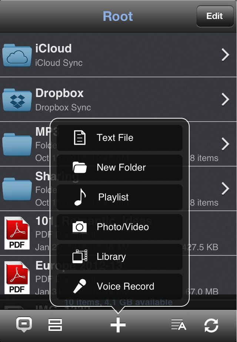Screen dimensions: 237x342
Task: Select Library option
Action: coord(120,257)
